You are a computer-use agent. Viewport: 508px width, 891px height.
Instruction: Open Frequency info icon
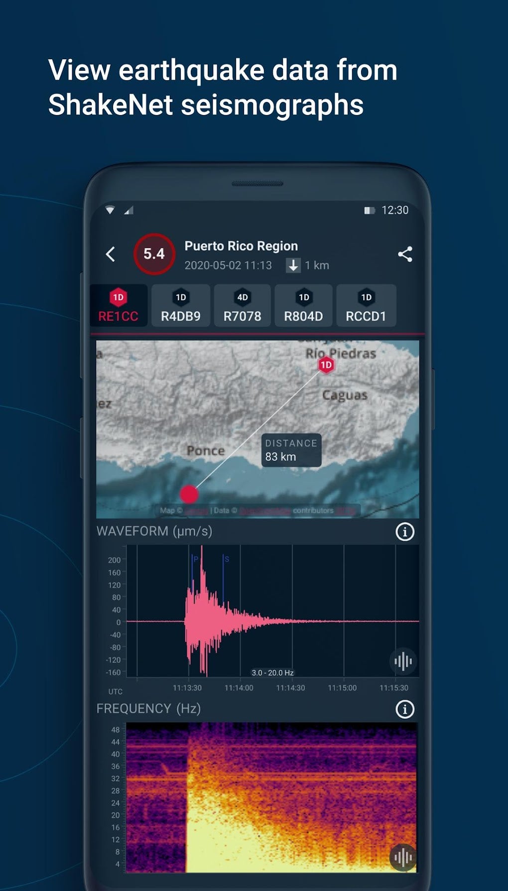[405, 709]
